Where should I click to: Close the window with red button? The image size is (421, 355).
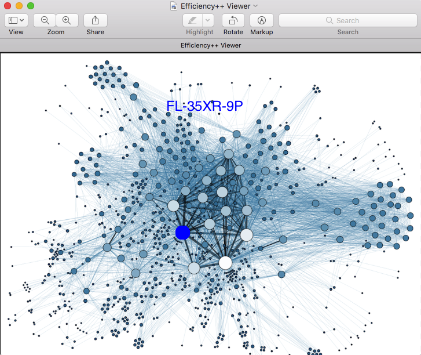pyautogui.click(x=8, y=6)
